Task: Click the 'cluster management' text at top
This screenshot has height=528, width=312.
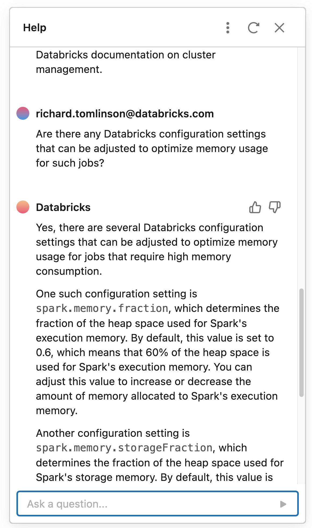Action: coord(126,62)
